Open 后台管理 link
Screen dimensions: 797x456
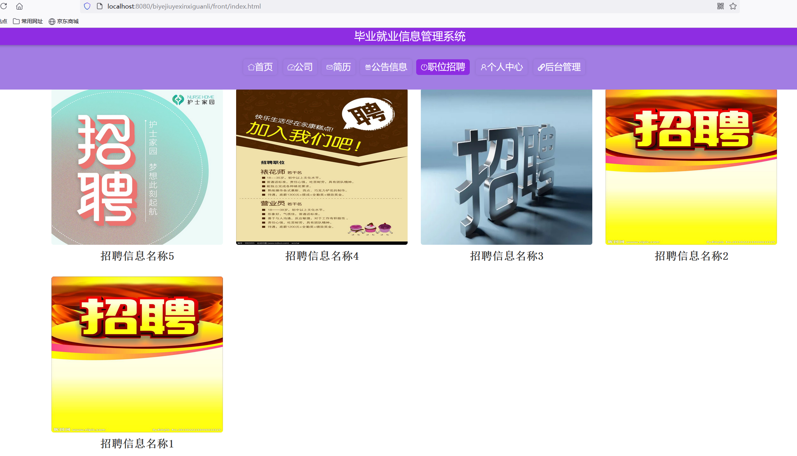tap(559, 67)
